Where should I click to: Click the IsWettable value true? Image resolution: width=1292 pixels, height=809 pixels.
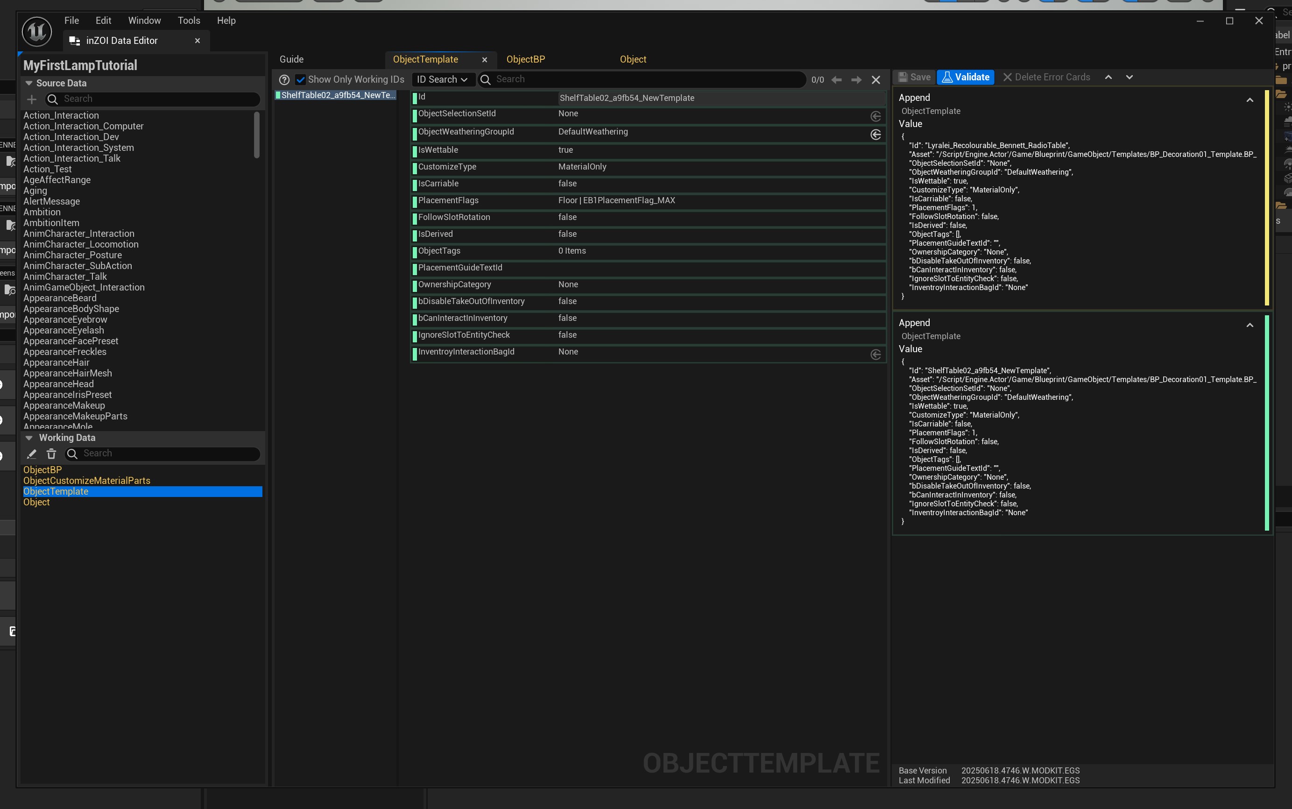pos(565,150)
